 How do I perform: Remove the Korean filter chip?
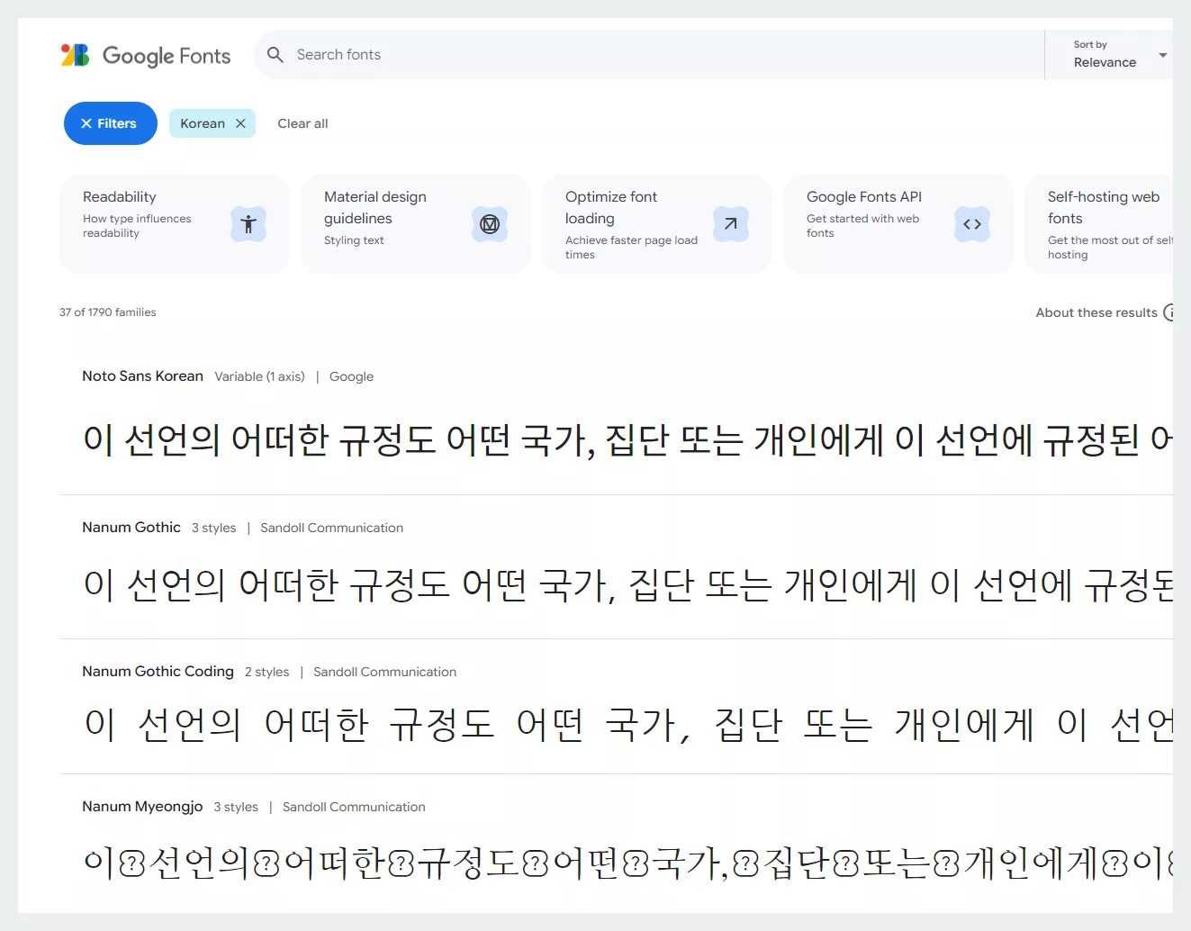(239, 123)
